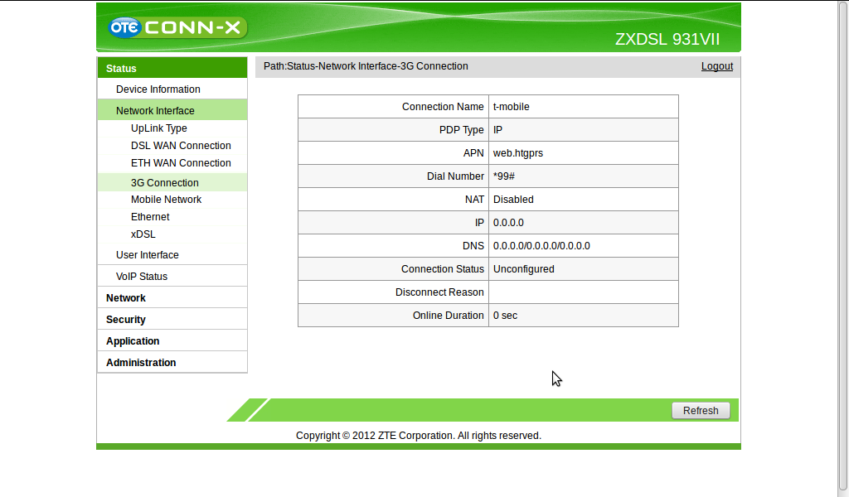Click DNS value 0.0.0.0/0.0.0.0/0.0.0.0
This screenshot has height=497, width=849.
point(541,246)
